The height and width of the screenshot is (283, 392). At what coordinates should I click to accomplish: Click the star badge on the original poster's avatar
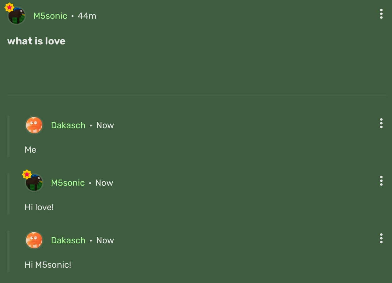pos(9,7)
